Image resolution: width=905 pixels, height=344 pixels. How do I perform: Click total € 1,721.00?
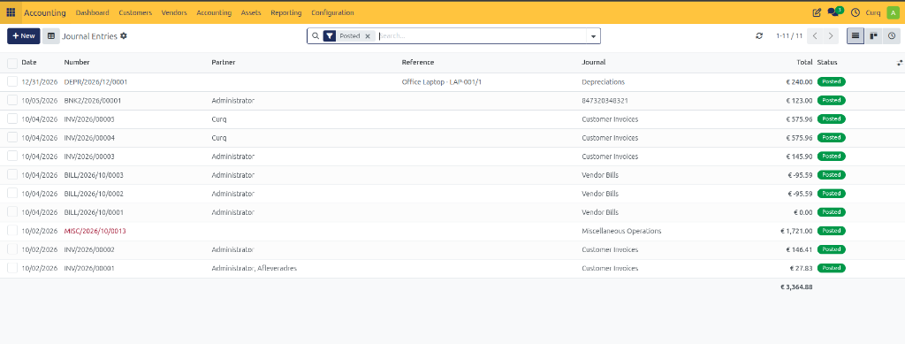pyautogui.click(x=796, y=231)
